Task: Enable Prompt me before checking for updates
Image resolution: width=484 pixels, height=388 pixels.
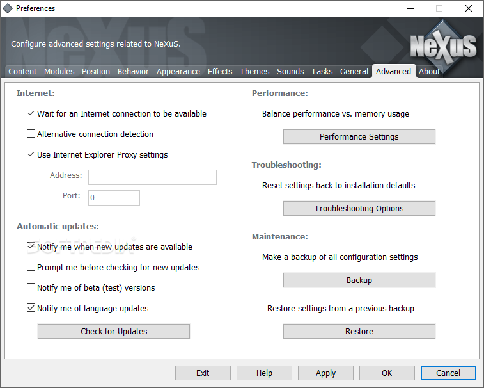Action: 31,267
